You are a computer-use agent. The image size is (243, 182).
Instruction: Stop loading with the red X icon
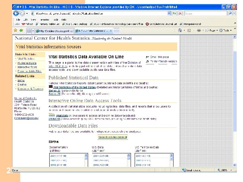point(180,13)
